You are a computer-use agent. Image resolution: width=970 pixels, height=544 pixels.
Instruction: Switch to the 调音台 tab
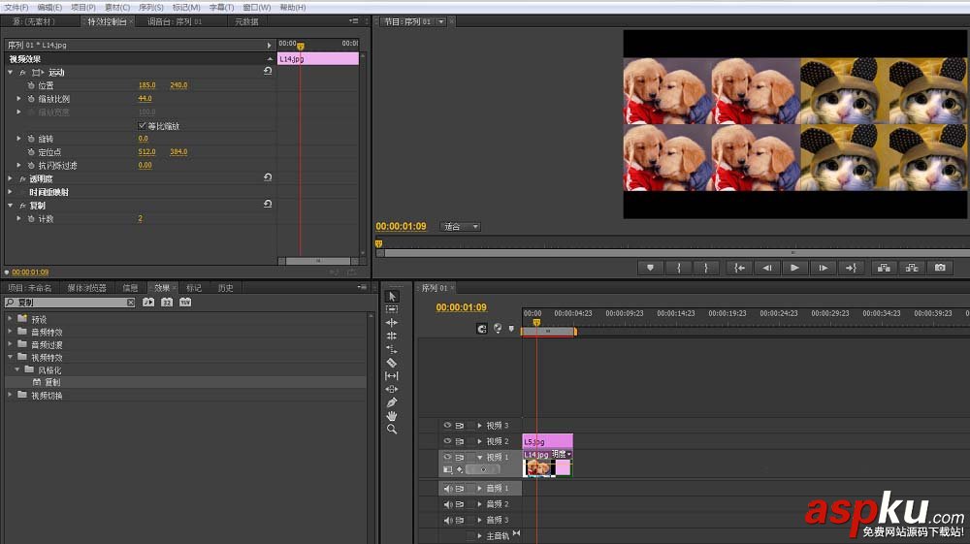pyautogui.click(x=175, y=21)
